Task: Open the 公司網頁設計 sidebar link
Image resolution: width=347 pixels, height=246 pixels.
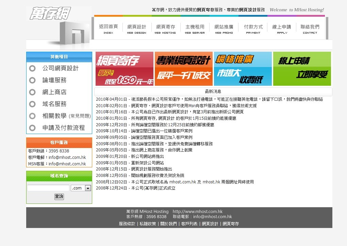Action: 61,68
